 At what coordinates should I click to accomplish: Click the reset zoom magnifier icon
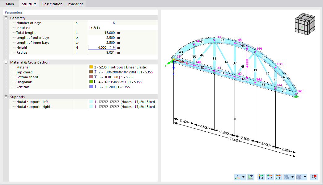coord(314,177)
